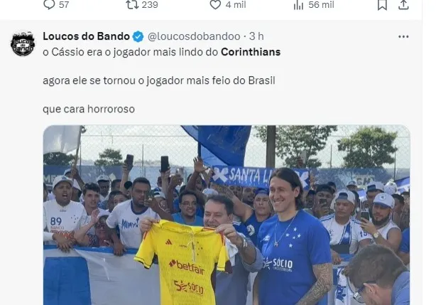
Task: Open the three-dot more options menu
Action: 403,36
